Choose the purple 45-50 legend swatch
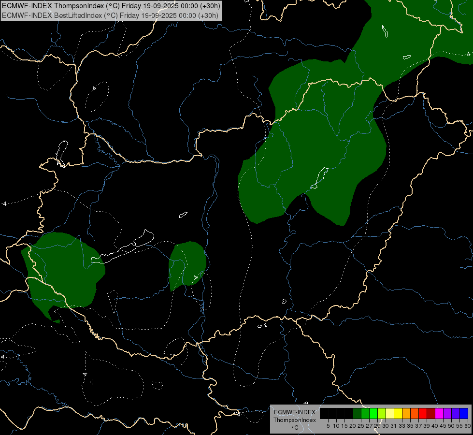 [447, 413]
